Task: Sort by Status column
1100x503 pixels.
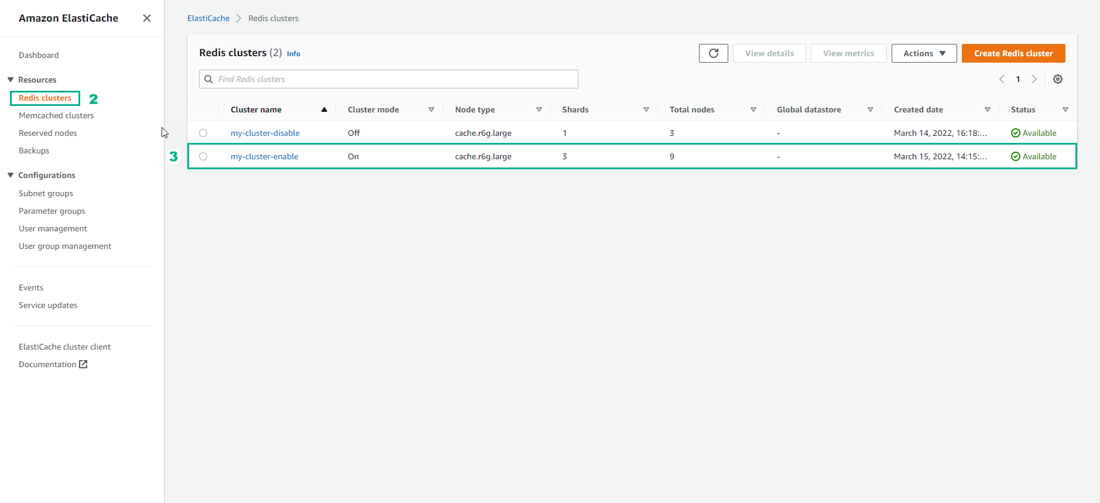Action: (1065, 110)
